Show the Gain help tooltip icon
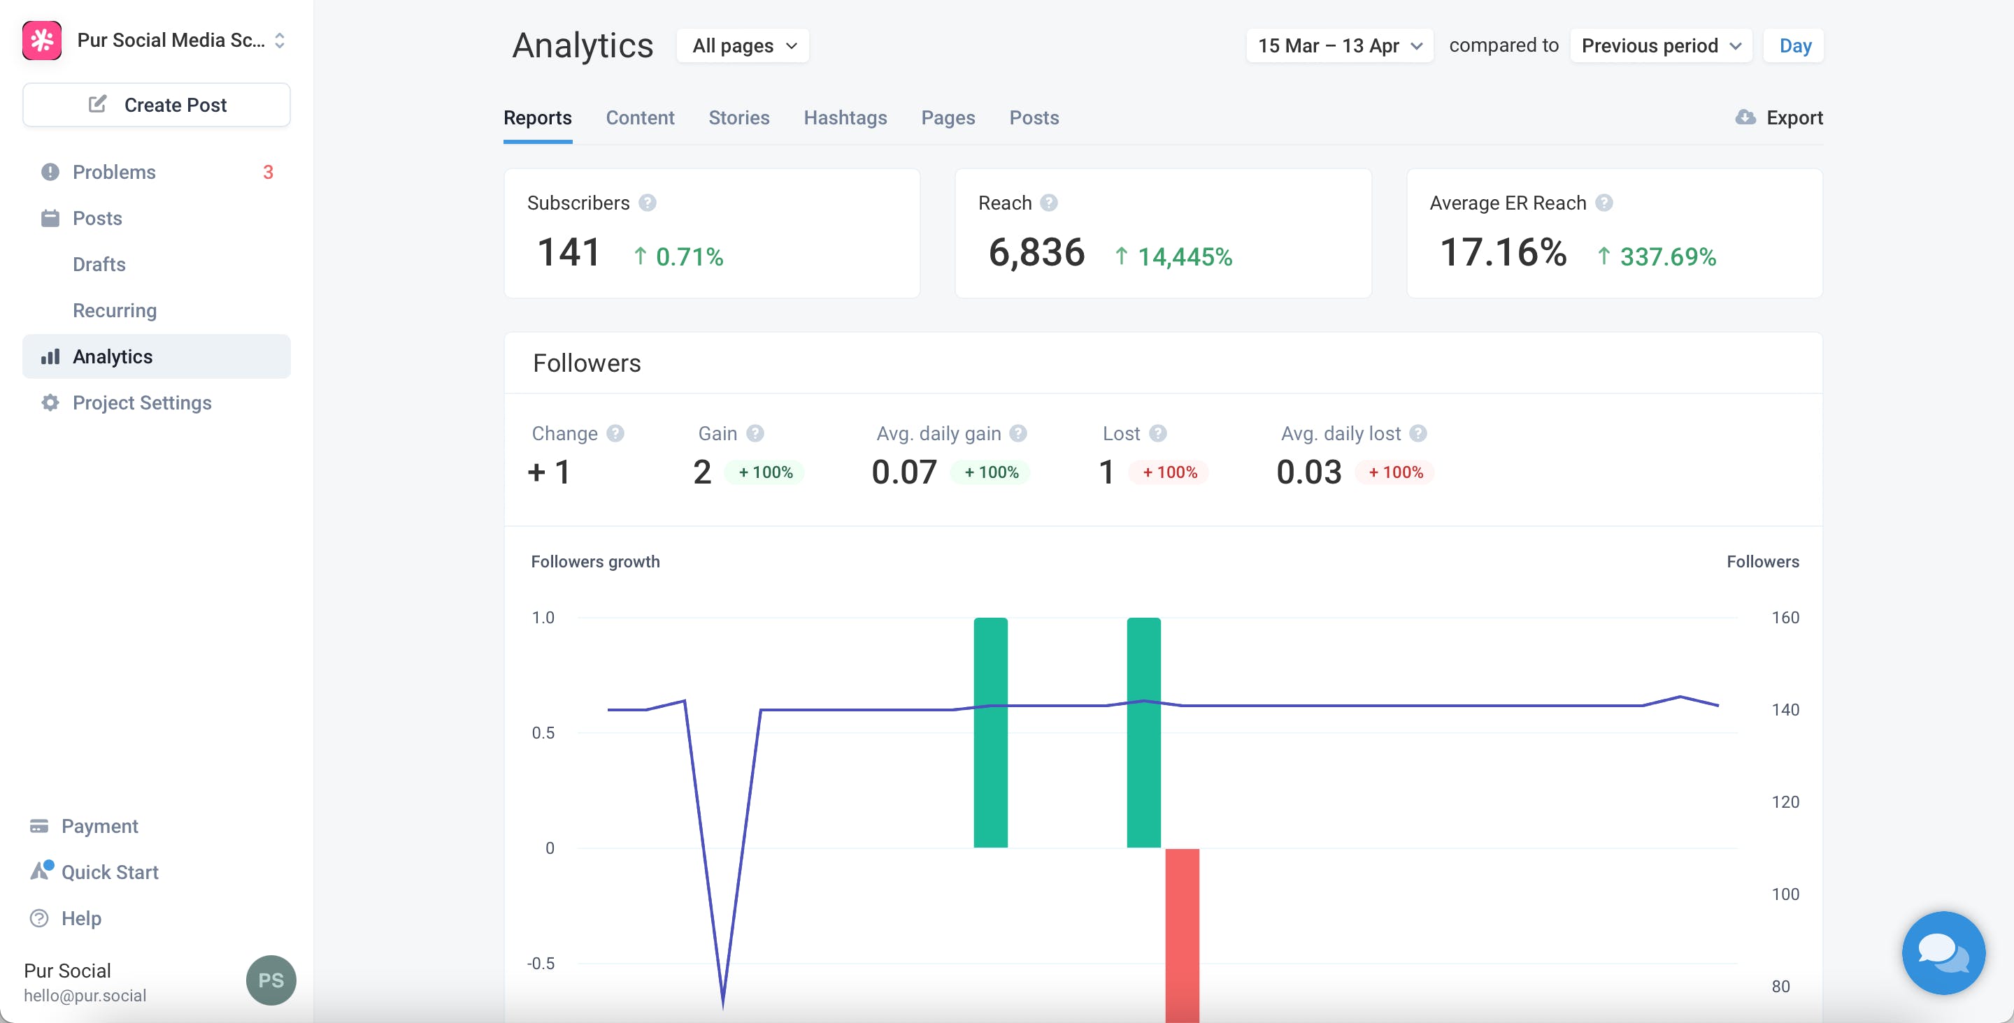The height and width of the screenshot is (1023, 2014). 755,434
